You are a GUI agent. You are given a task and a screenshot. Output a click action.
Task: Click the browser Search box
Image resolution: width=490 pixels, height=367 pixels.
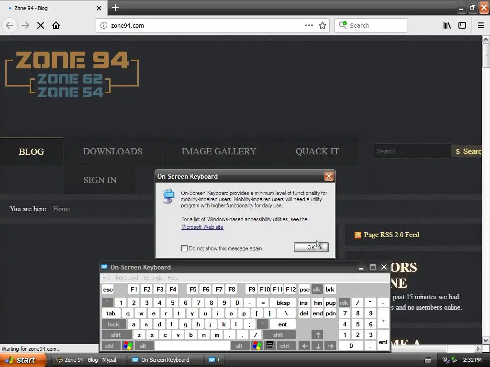371,25
